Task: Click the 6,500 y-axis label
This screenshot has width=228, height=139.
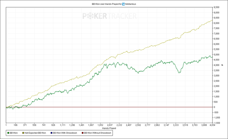Action: click(x=217, y=39)
